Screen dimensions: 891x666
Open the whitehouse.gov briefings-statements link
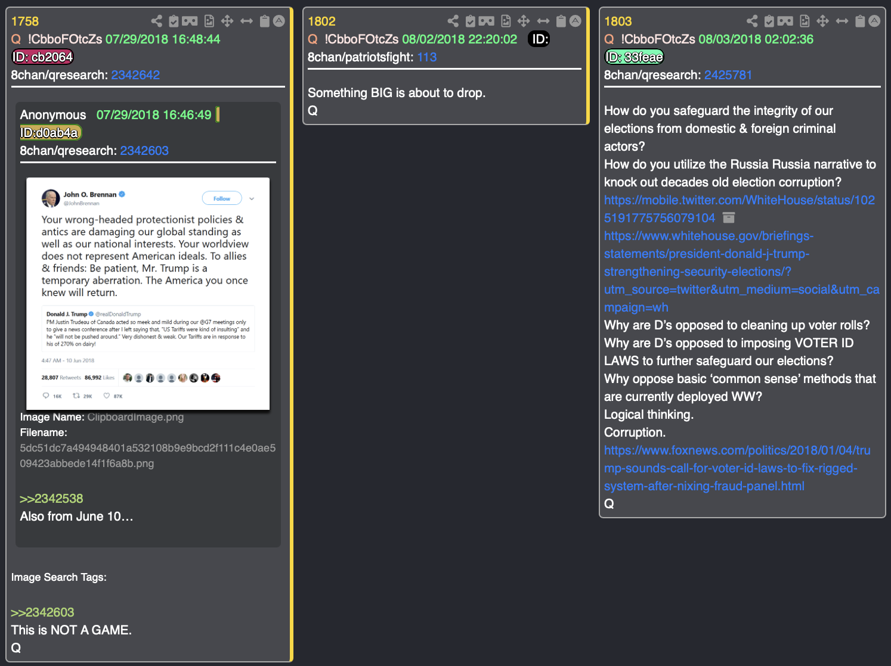(x=742, y=272)
